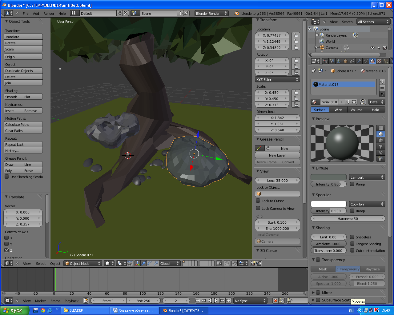Image resolution: width=394 pixels, height=315 pixels.
Task: Toggle Camera visibility eye in outliner
Action: [372, 47]
